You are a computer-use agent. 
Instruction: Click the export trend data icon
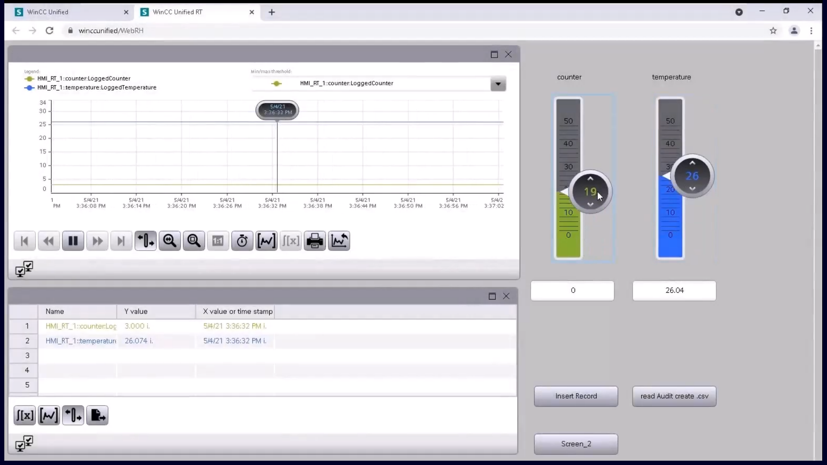point(339,241)
